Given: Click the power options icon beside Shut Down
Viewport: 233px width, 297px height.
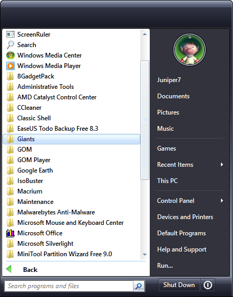Looking at the screenshot, I should point(207,284).
